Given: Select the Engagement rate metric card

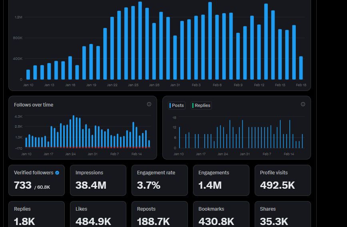Looking at the screenshot, I should (x=160, y=180).
